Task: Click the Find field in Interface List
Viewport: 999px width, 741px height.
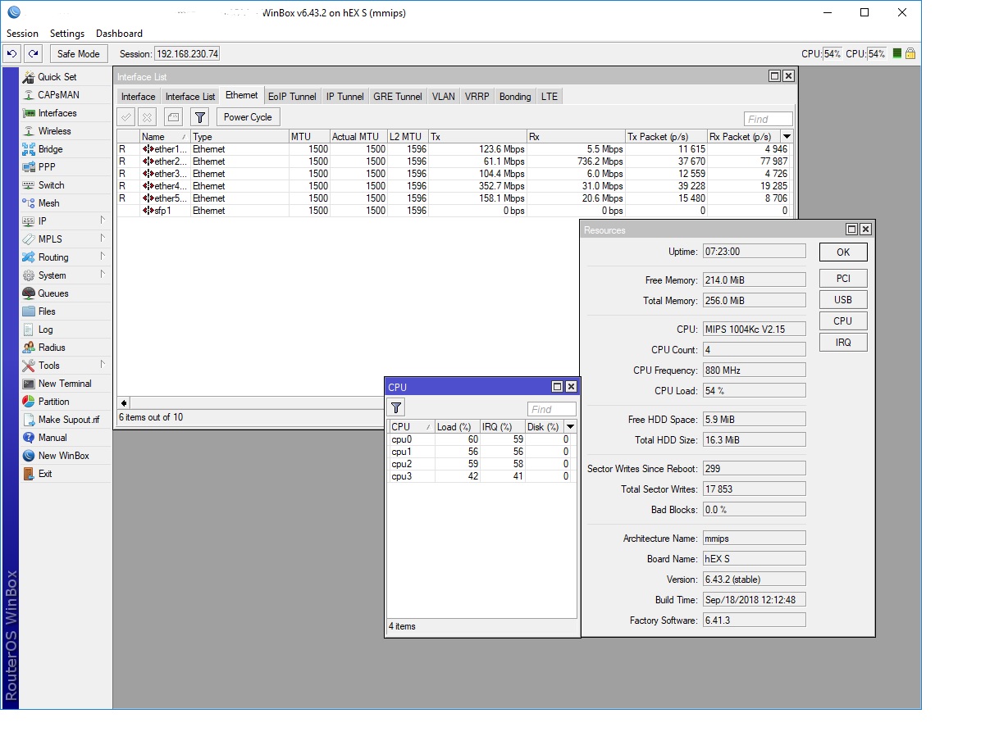Action: tap(768, 119)
